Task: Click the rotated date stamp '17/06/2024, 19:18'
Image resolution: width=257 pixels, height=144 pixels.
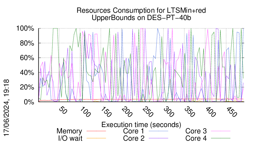Action: [x=6, y=108]
